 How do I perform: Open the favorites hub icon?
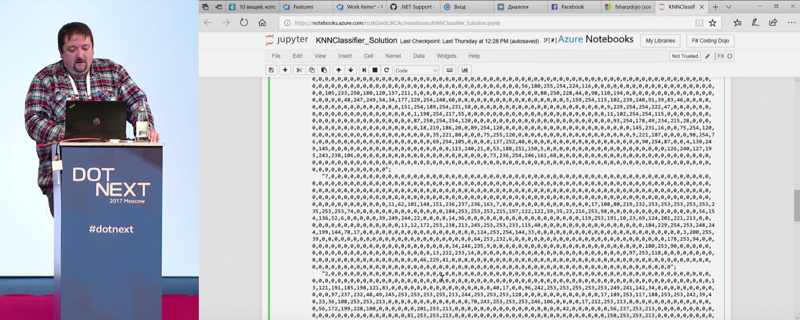tap(737, 23)
